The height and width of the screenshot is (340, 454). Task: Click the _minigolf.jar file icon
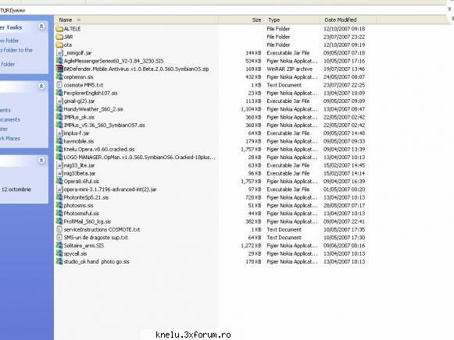click(59, 53)
